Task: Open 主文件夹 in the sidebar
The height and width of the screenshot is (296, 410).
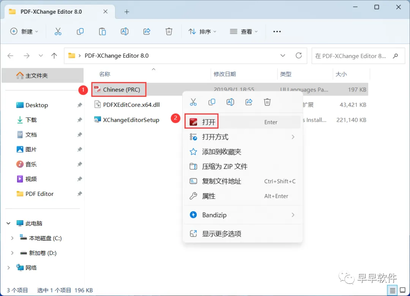Action: [43, 76]
